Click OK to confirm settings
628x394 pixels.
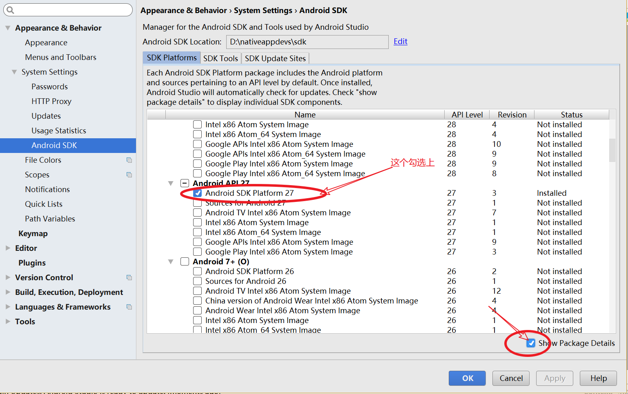pyautogui.click(x=467, y=378)
